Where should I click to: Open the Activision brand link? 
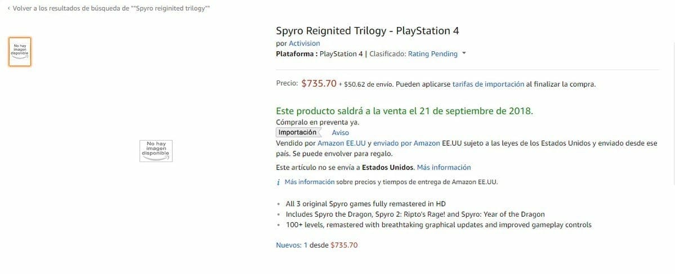click(304, 43)
